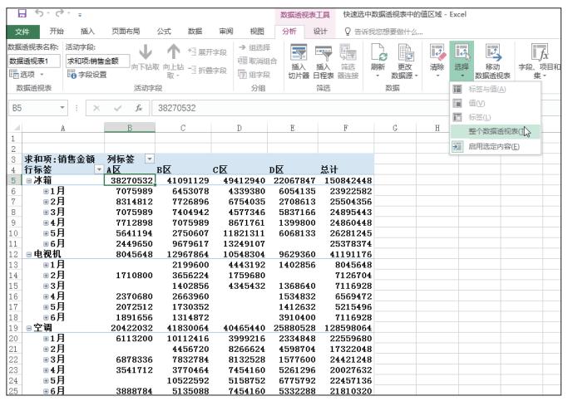Click the 总计 column heading cell
568x401 pixels.
(346, 169)
